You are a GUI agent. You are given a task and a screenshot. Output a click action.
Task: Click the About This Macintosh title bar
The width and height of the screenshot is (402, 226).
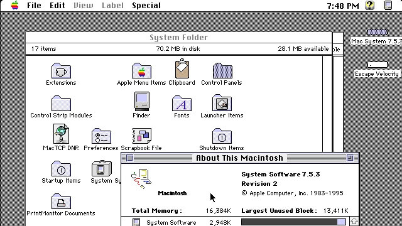tap(240, 158)
